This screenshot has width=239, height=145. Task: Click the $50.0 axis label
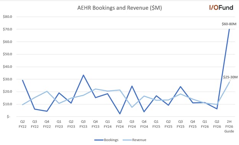8,54
